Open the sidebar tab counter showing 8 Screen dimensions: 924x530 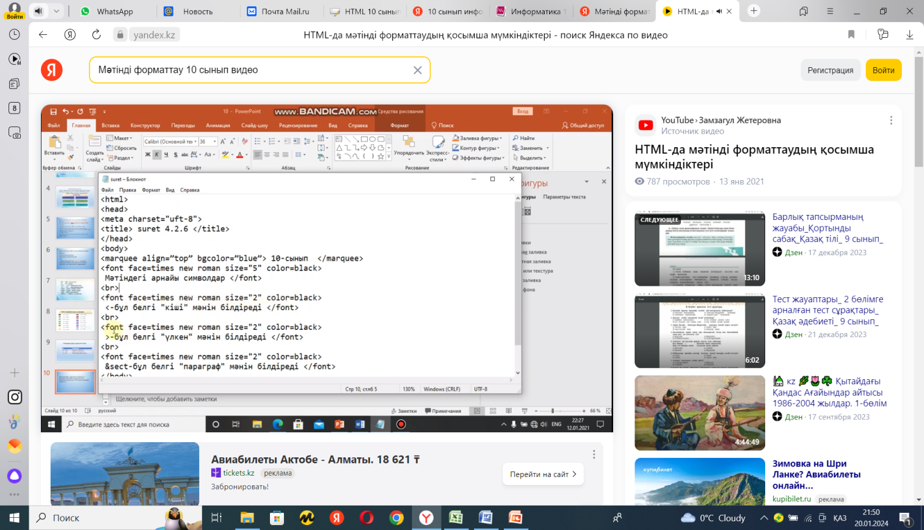point(15,108)
